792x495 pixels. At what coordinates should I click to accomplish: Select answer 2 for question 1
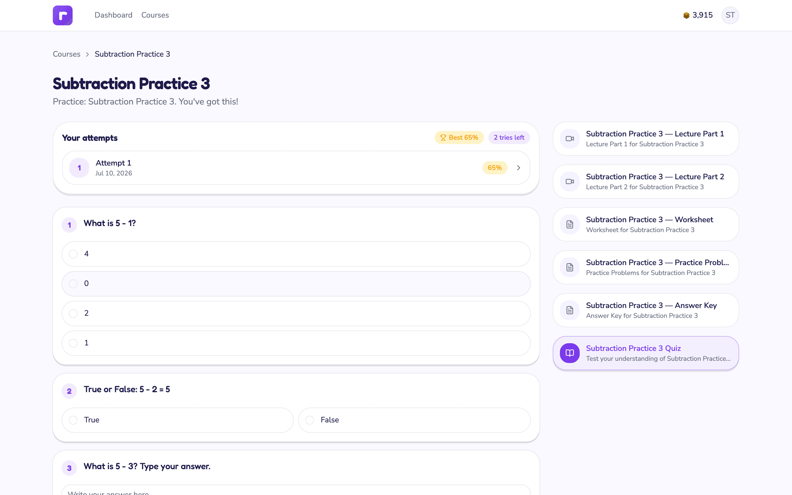[x=296, y=313]
